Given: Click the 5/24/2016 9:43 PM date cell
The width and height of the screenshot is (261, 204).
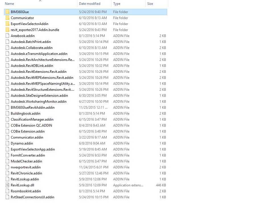Looking at the screenshot, I should [93, 30].
